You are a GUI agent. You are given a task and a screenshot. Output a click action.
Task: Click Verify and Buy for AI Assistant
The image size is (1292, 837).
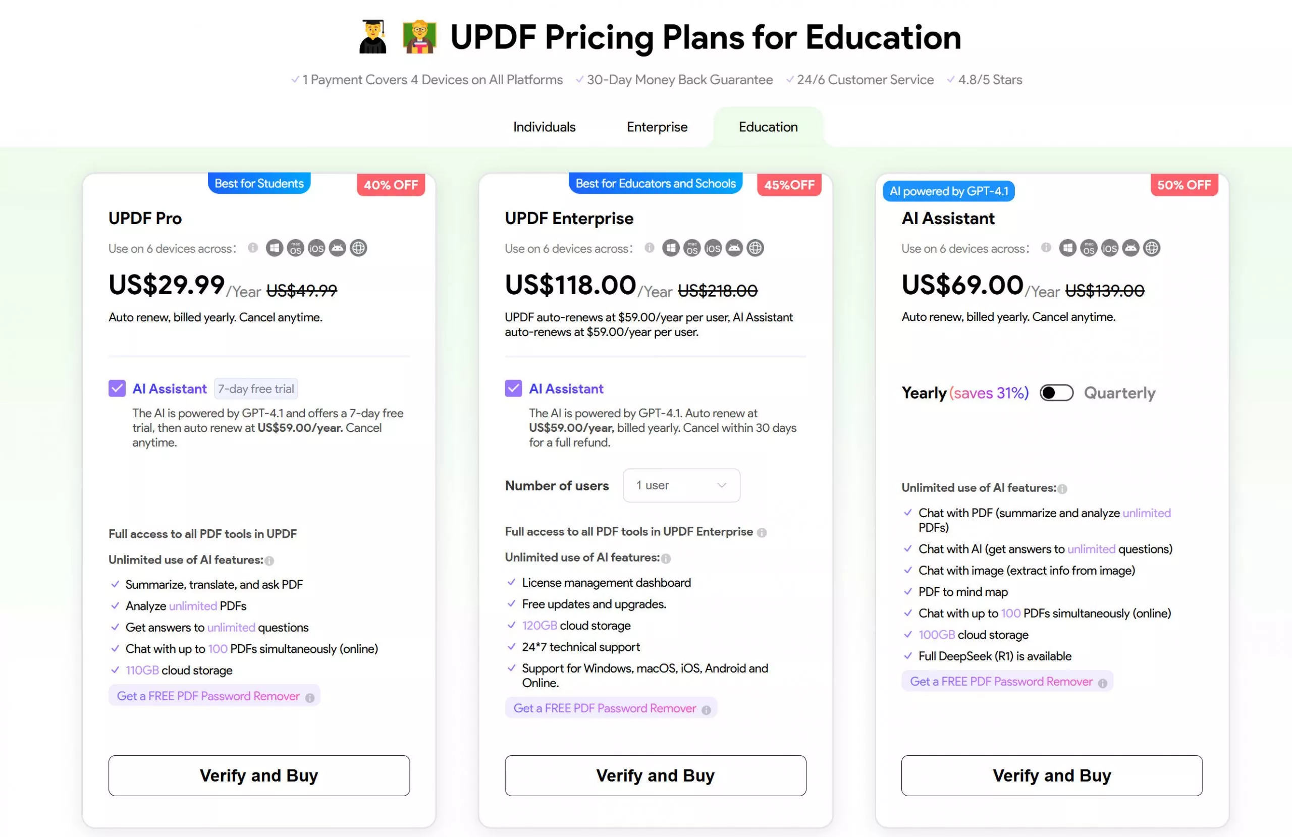point(1051,775)
